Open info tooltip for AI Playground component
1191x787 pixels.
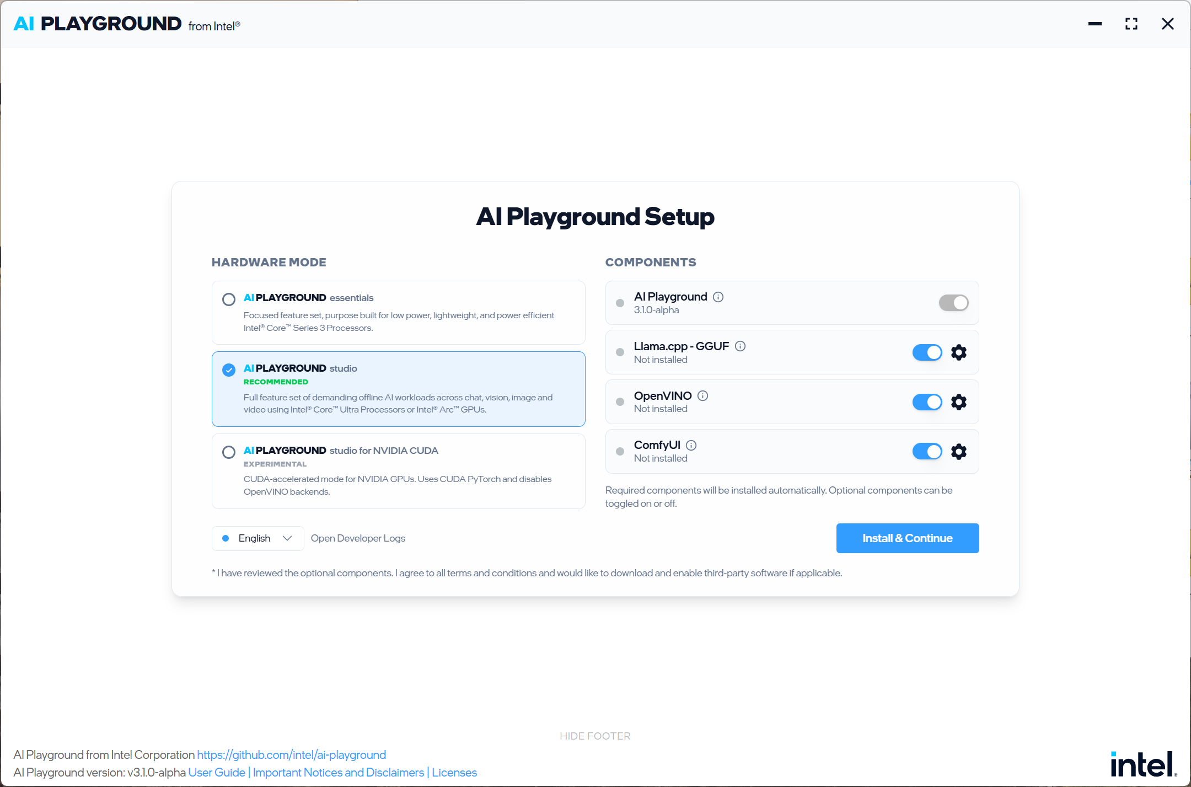tap(718, 297)
